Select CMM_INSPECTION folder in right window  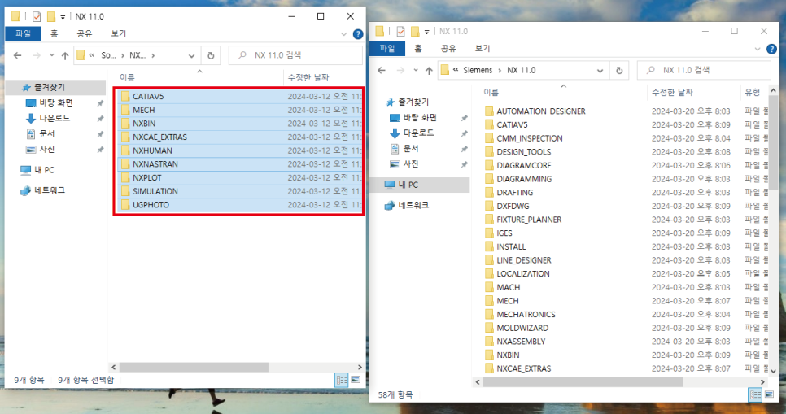(530, 138)
